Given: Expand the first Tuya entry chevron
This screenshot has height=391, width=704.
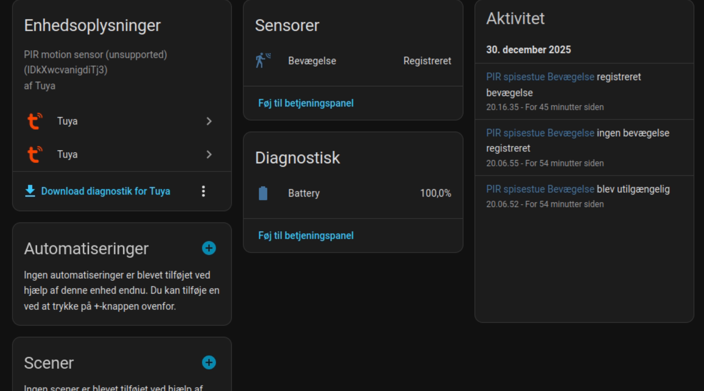Looking at the screenshot, I should pos(209,121).
